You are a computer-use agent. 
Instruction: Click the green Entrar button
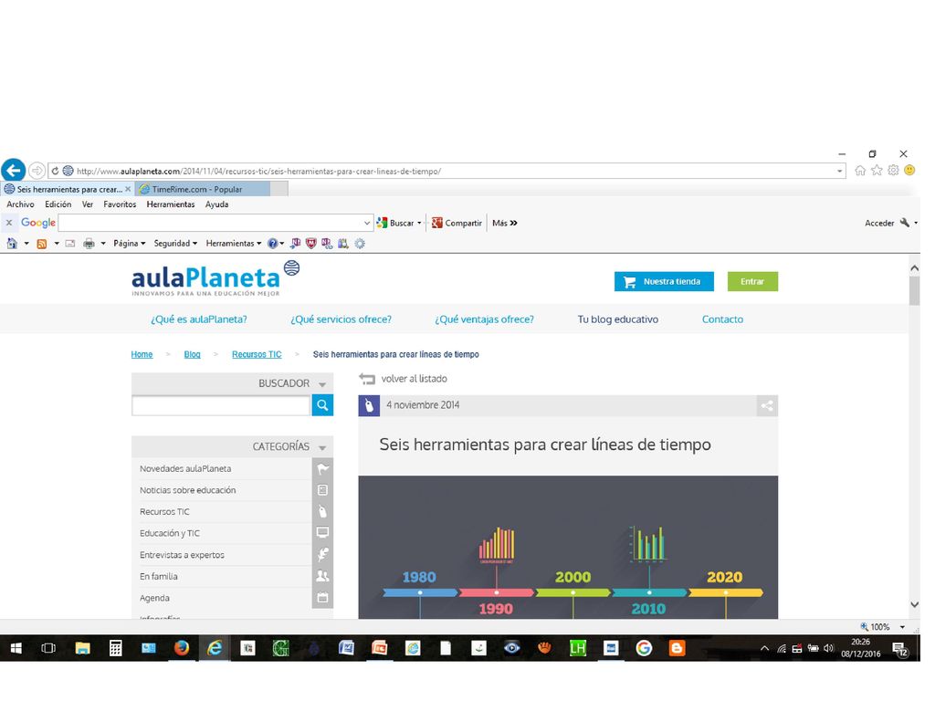tap(752, 281)
